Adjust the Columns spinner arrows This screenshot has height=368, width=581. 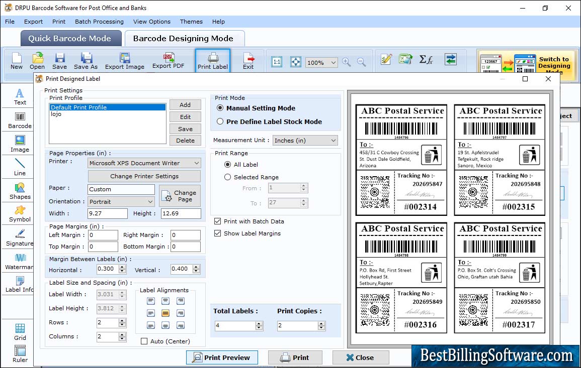coord(122,336)
